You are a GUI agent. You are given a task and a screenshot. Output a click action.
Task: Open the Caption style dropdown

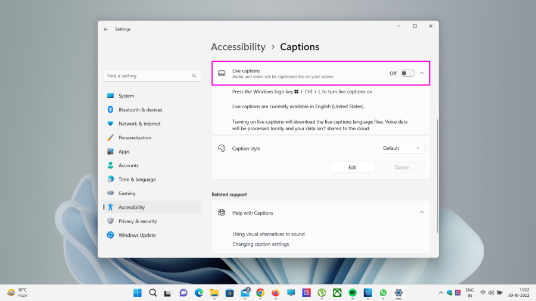[401, 148]
